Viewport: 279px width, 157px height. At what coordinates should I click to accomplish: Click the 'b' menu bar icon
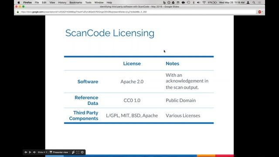[x=164, y=3]
